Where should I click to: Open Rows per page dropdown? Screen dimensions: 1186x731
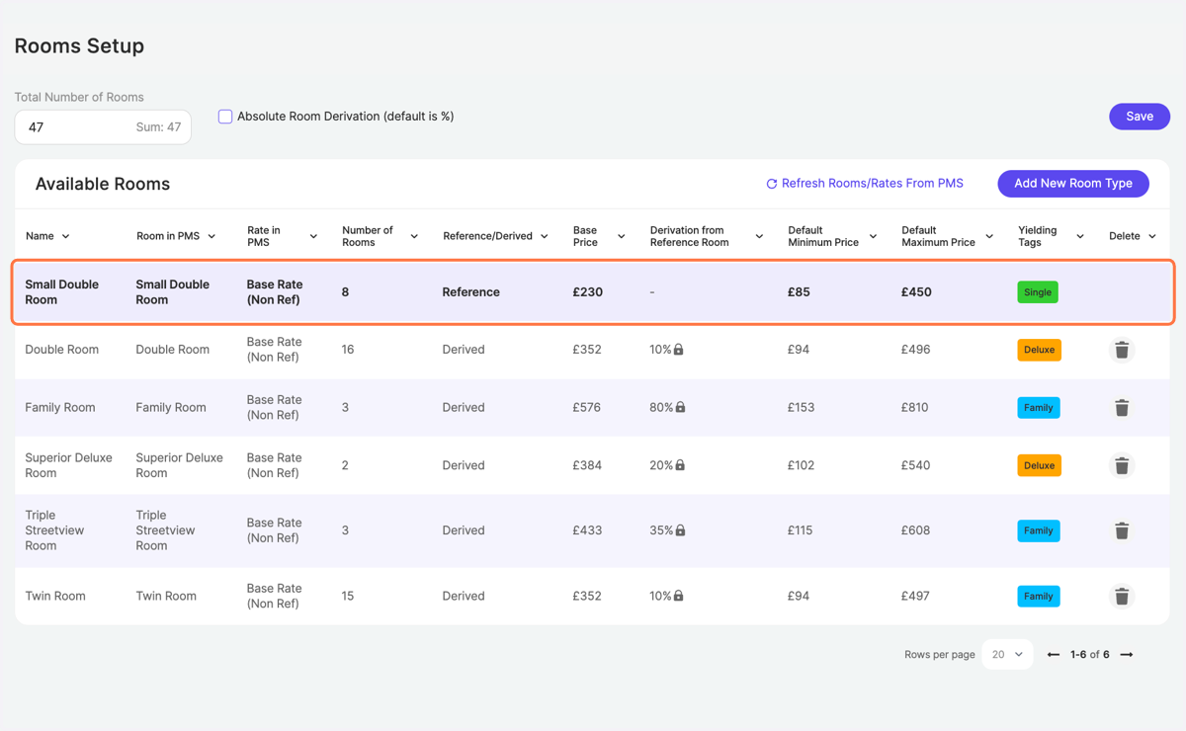[x=1007, y=655]
